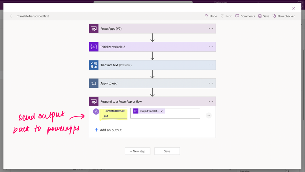The image size is (305, 172).
Task: Click the Save disk icon in the top toolbar
Action: [260, 16]
